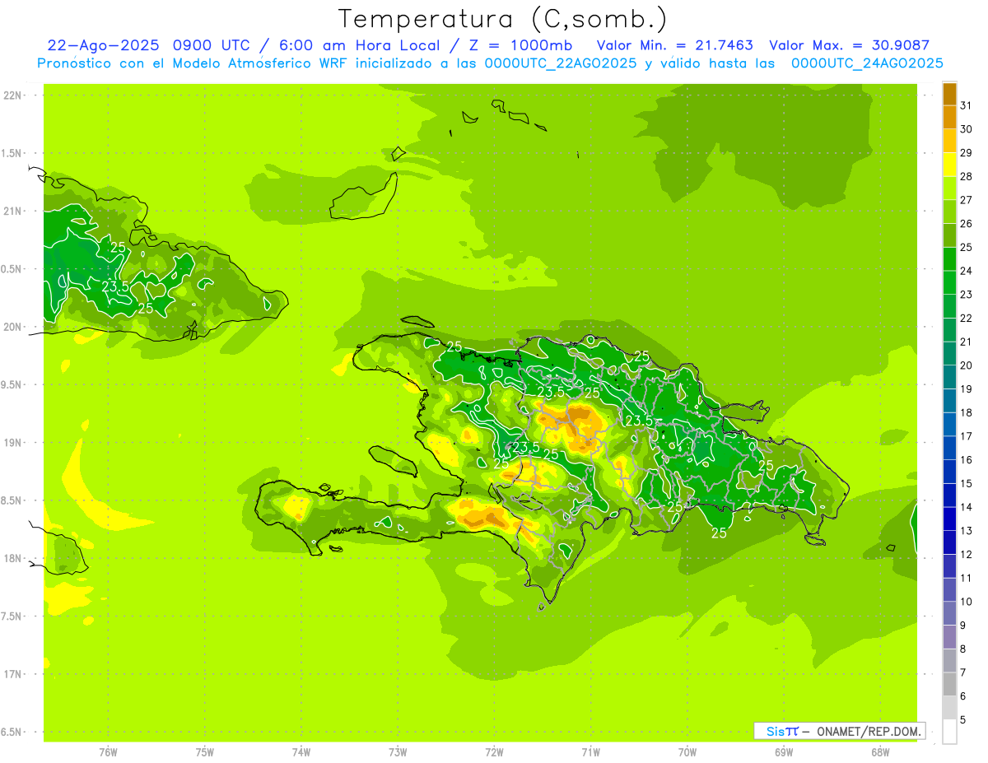Click the "6.5N" latitude axis label
Viewport: 988px width, 763px height.
tap(12, 732)
